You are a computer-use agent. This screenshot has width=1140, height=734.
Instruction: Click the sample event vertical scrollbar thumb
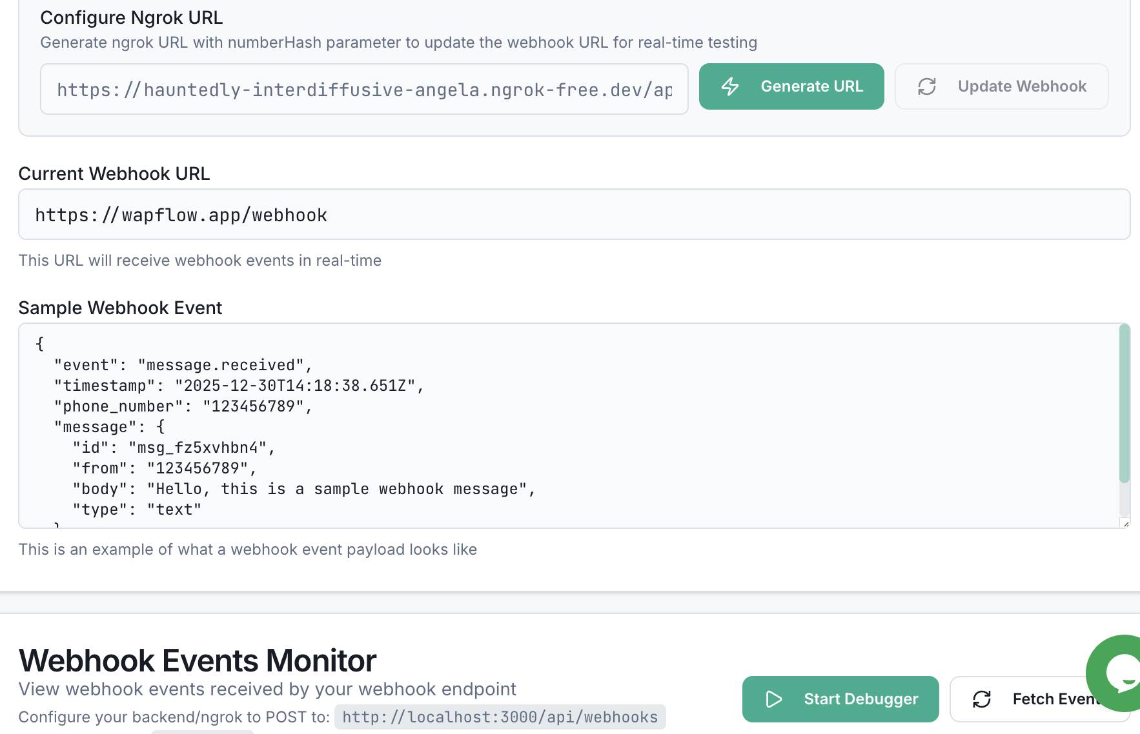pyautogui.click(x=1125, y=404)
